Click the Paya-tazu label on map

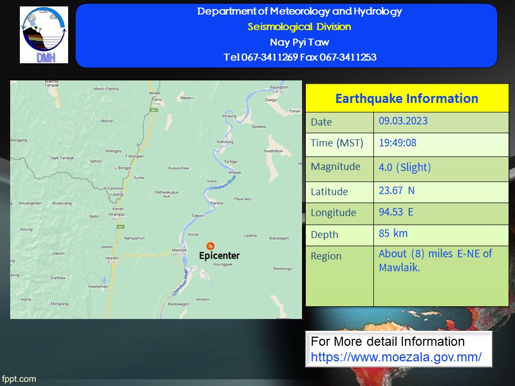tap(242, 199)
